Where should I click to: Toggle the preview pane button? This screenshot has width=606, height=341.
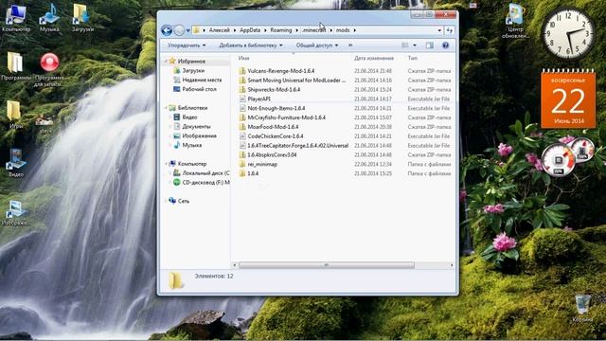pyautogui.click(x=429, y=45)
